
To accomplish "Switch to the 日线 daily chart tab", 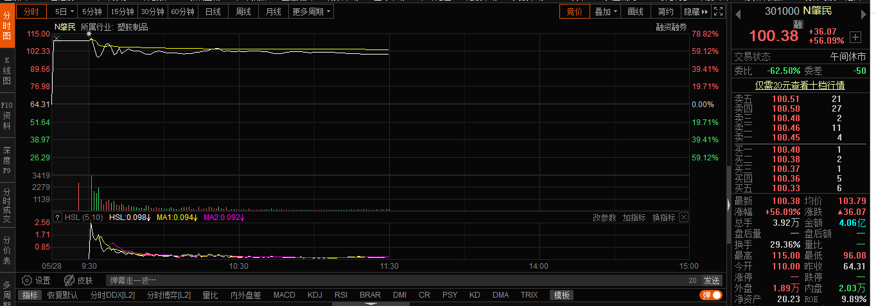I will [213, 12].
